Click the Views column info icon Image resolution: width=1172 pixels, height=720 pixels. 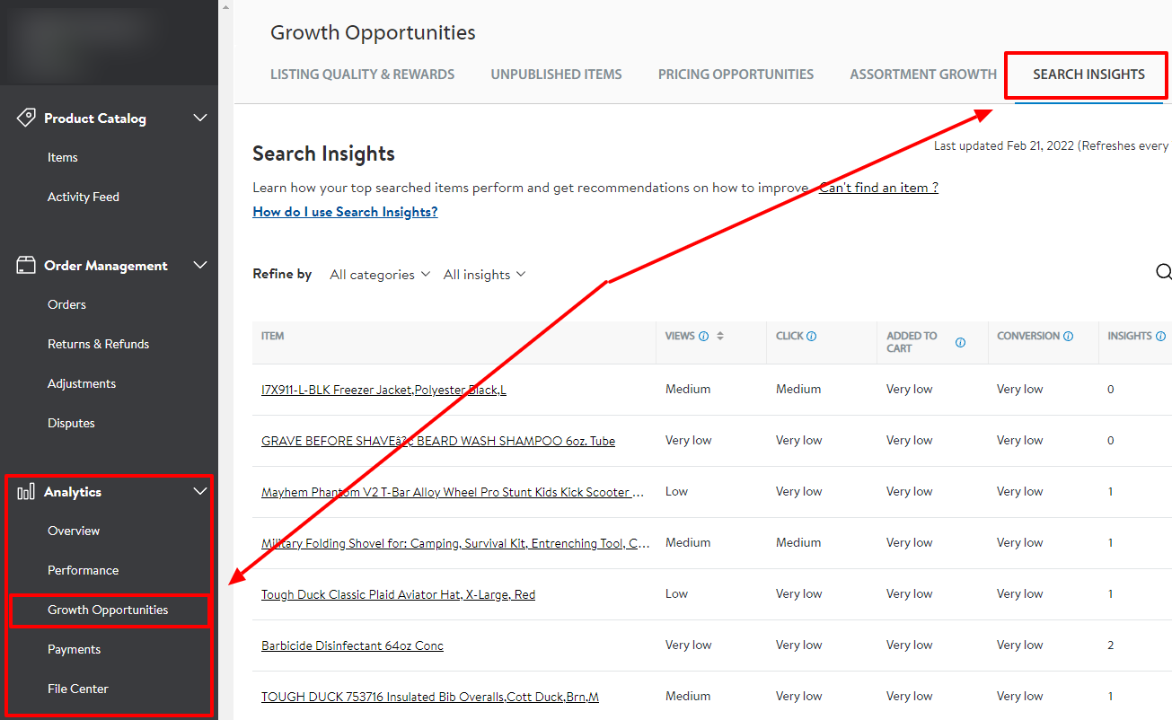click(705, 335)
